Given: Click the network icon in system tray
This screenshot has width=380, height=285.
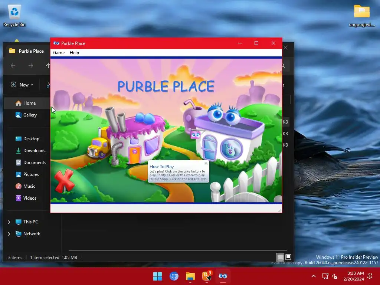Looking at the screenshot, I should pos(325,276).
